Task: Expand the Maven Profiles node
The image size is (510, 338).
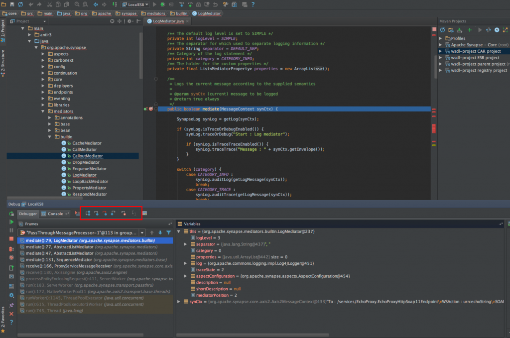Action: (x=441, y=38)
